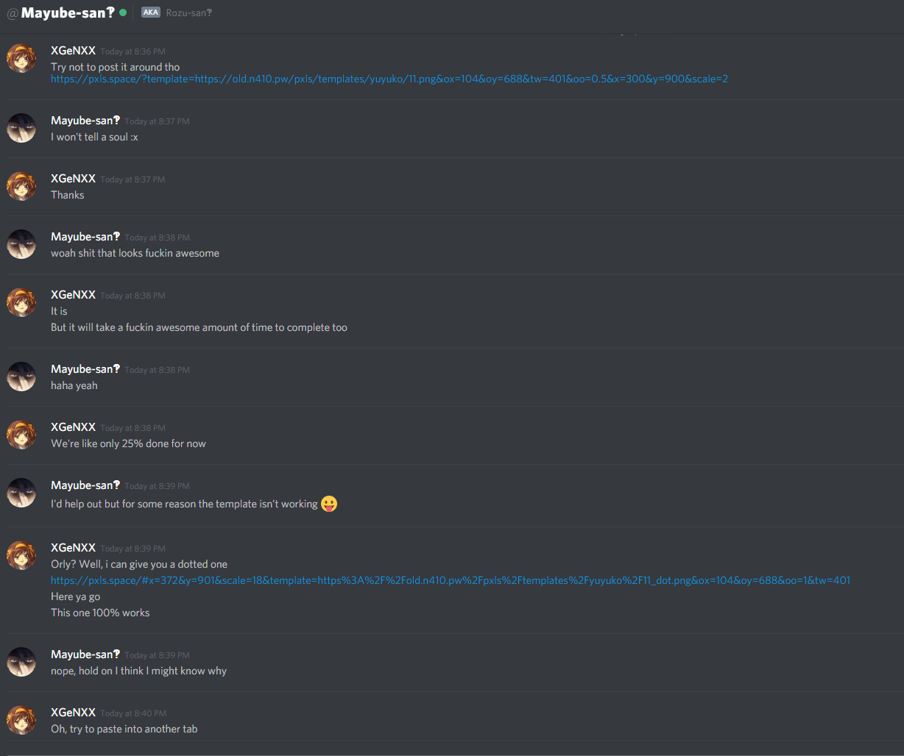Open XGeNXX's avatar on the 8:36 PM message

click(x=21, y=58)
